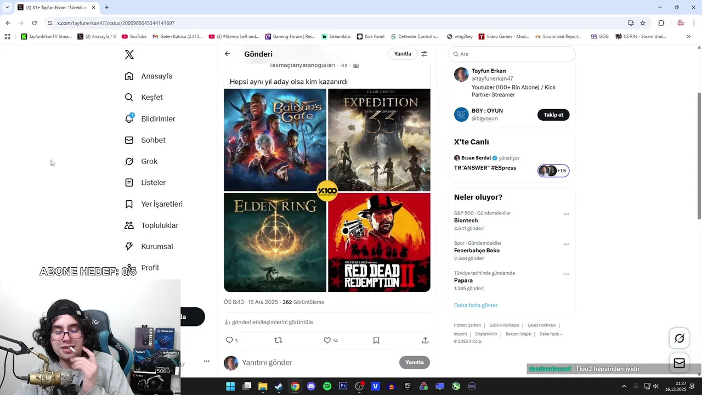The height and width of the screenshot is (395, 702).
Task: Reload the page in Chrome
Action: pos(34,23)
